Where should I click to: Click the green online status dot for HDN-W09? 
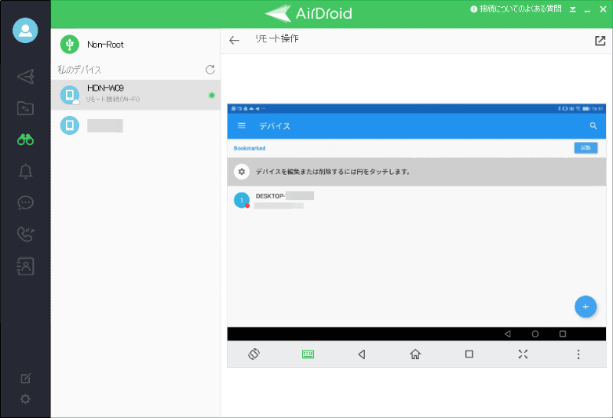211,95
